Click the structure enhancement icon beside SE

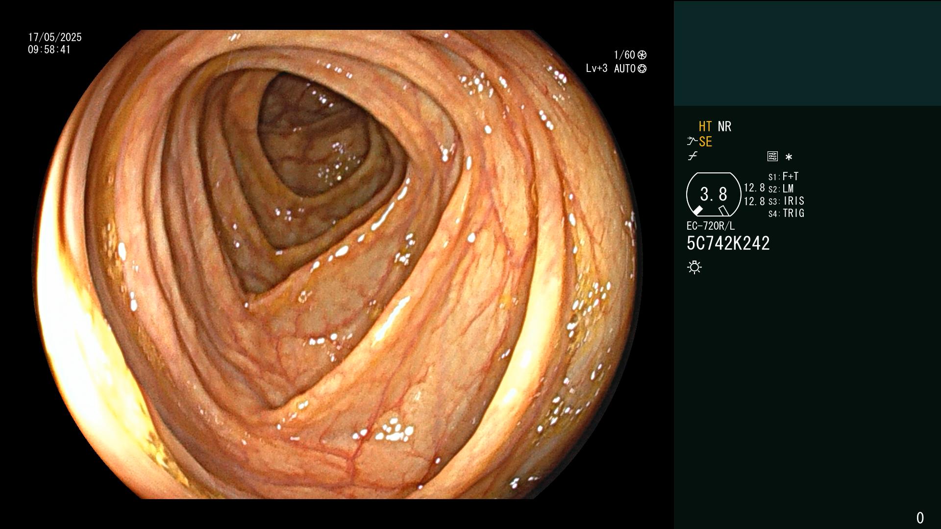[x=692, y=142]
